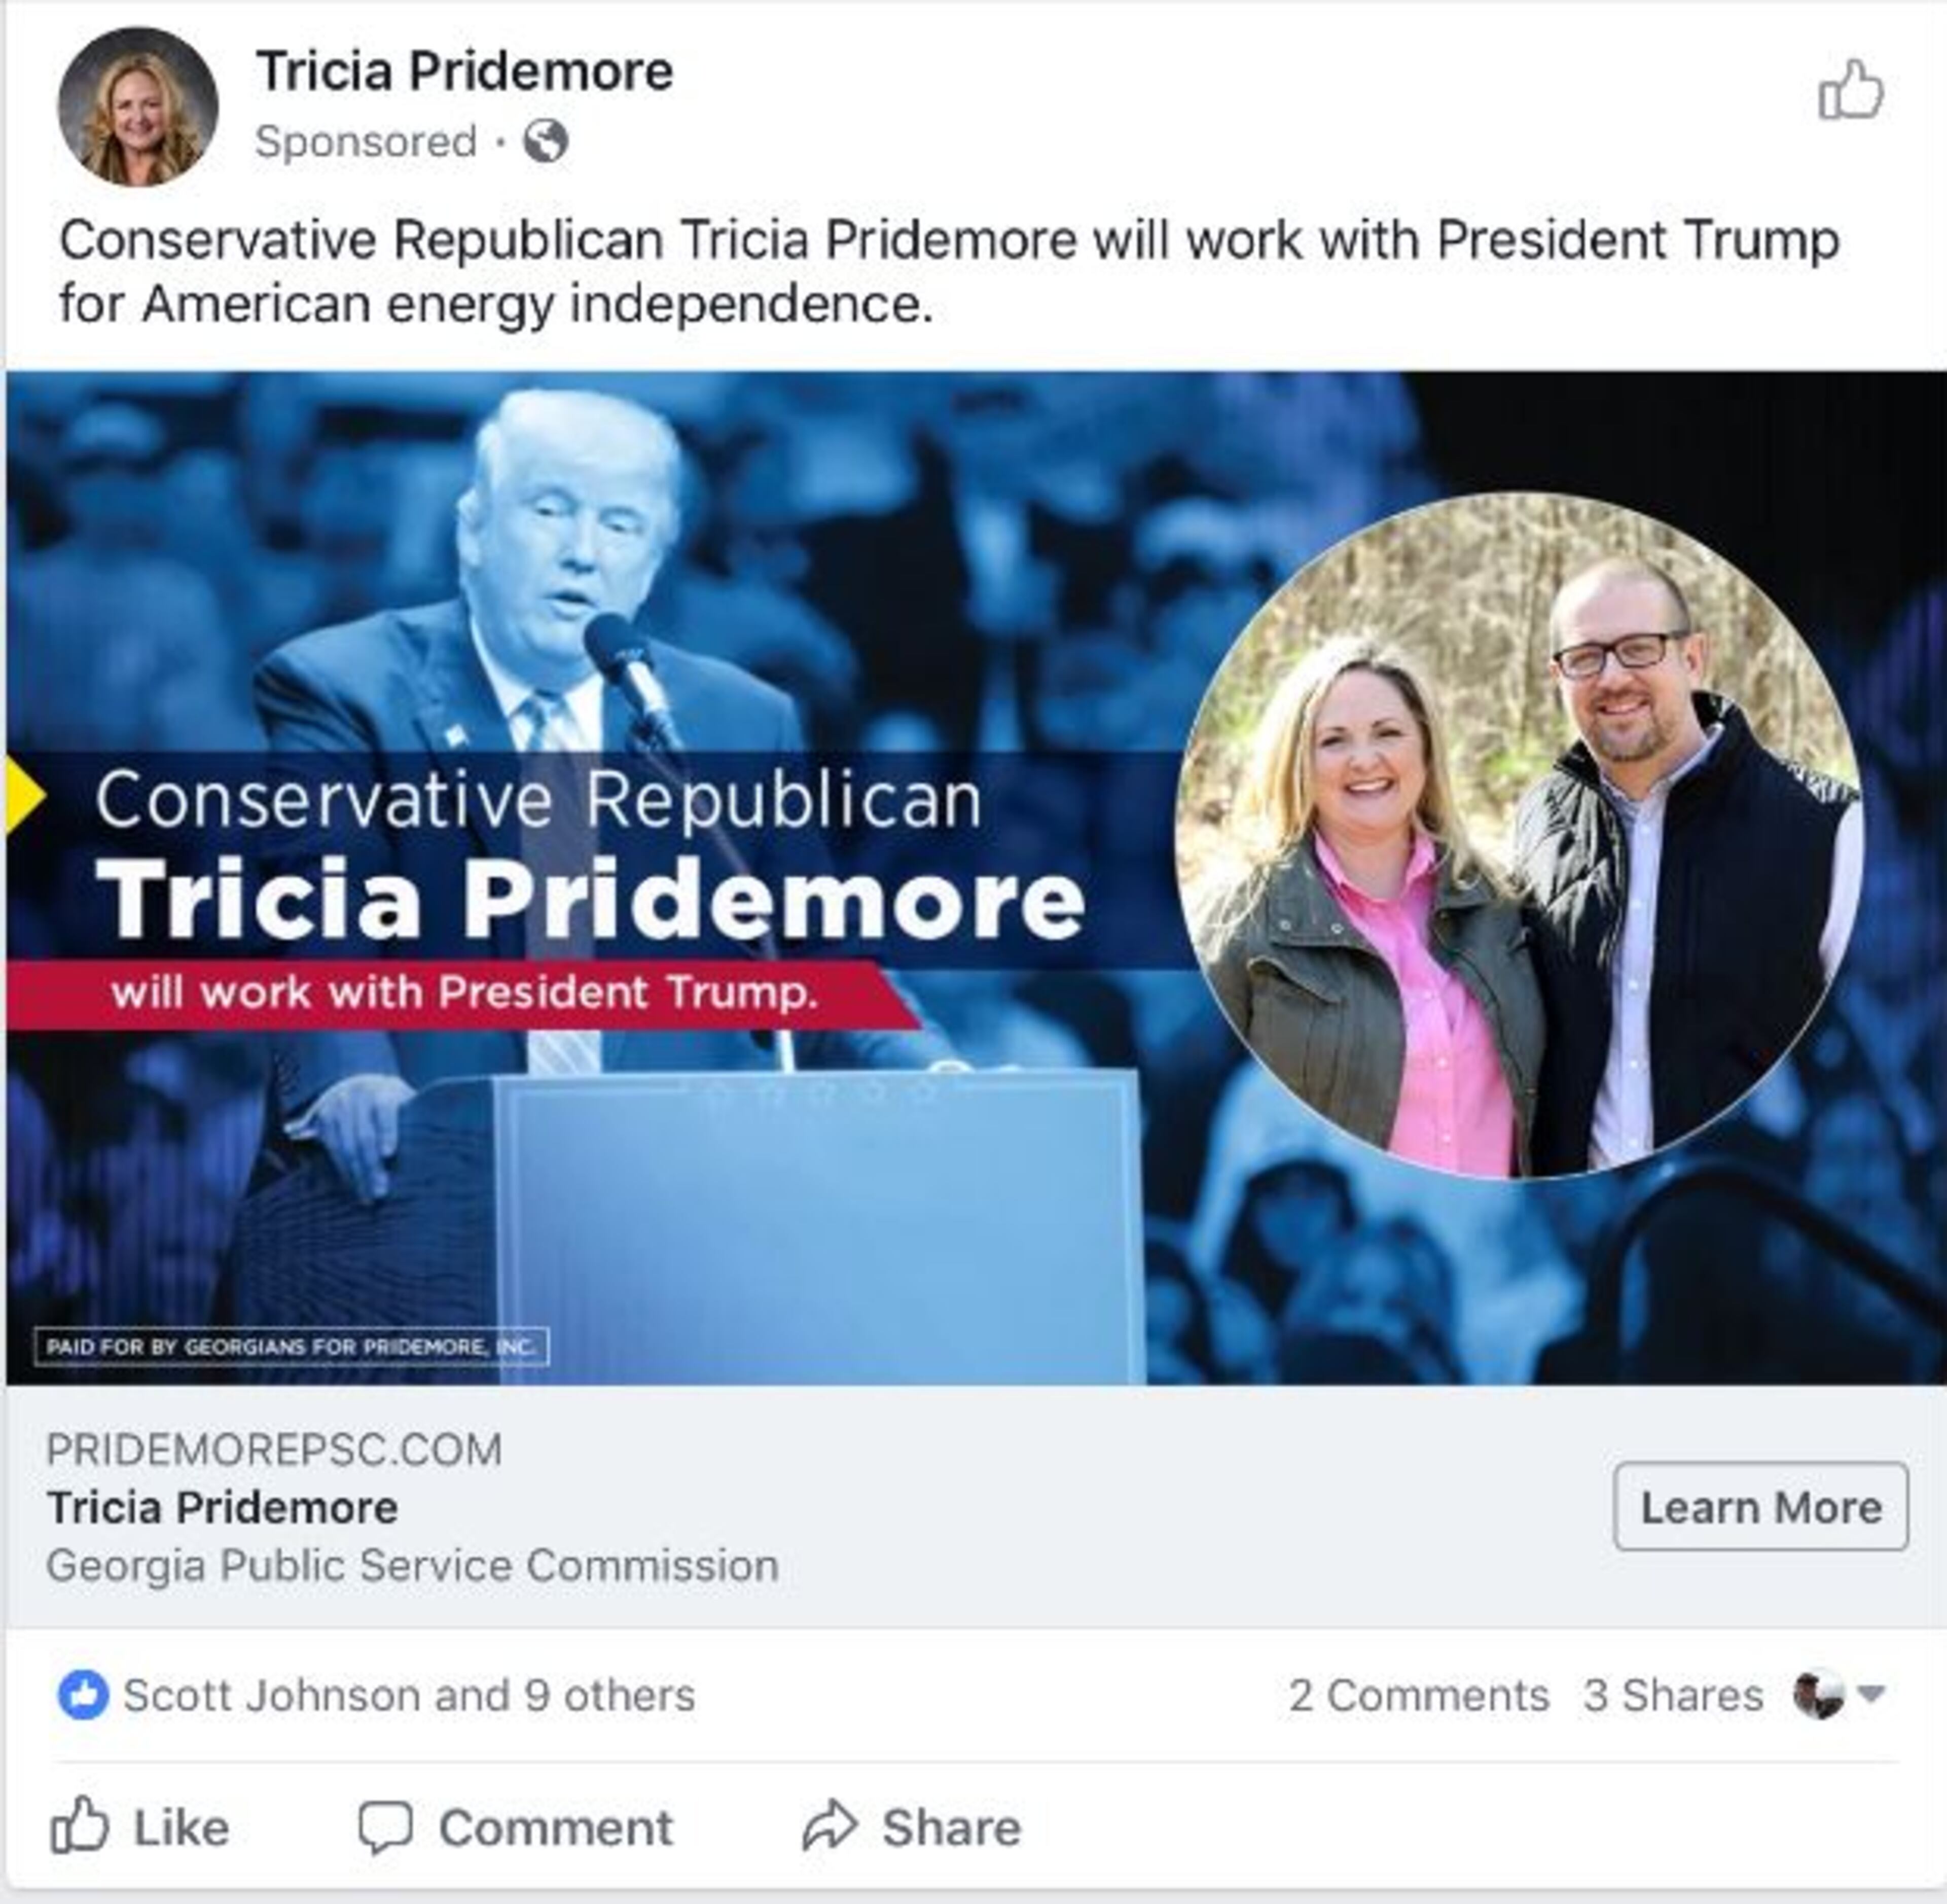Click the Share arrow icon
1947x1904 pixels.
pos(830,1827)
